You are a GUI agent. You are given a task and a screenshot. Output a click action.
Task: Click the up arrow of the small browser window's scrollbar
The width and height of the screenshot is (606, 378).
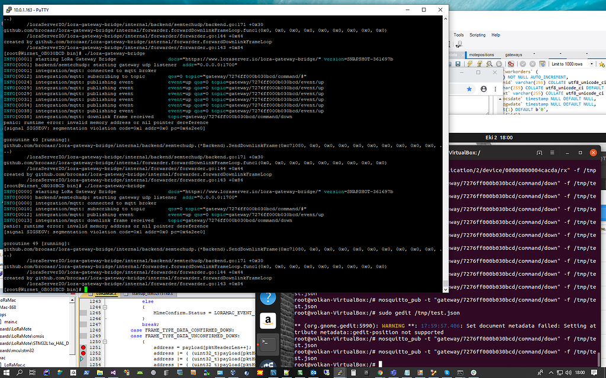[500, 99]
